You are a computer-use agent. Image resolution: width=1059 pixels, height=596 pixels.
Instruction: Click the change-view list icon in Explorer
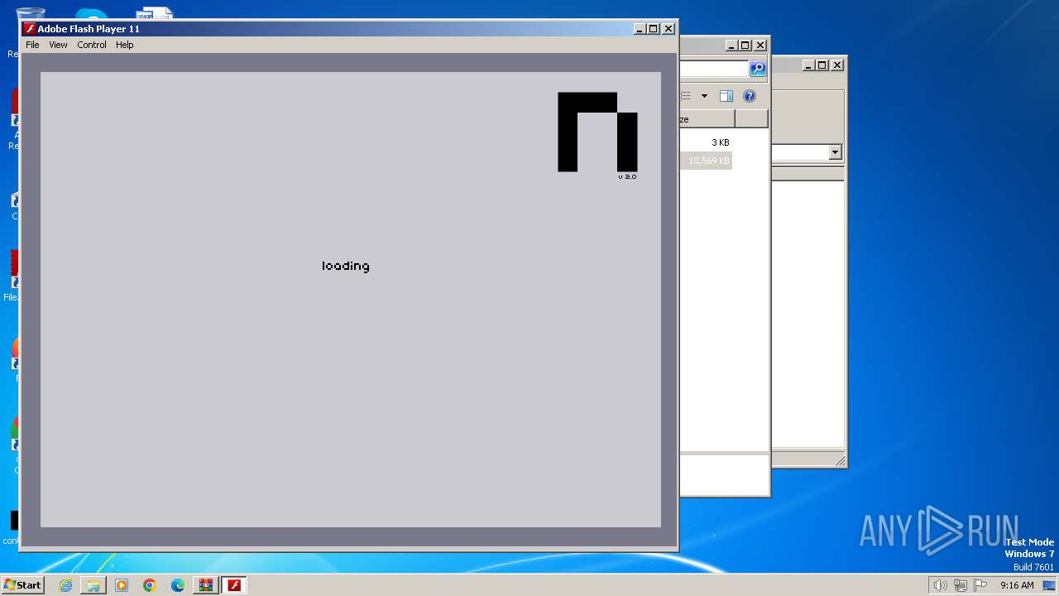(686, 96)
